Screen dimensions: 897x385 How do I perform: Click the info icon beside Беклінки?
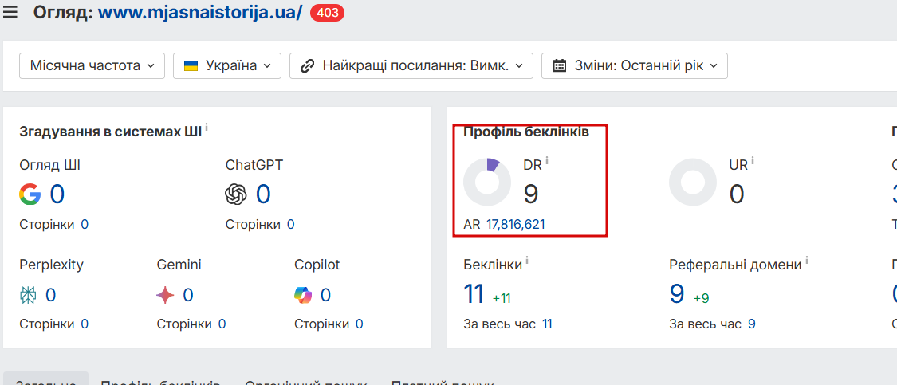tap(527, 261)
